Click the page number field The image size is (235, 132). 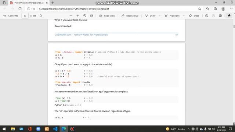[25, 16]
